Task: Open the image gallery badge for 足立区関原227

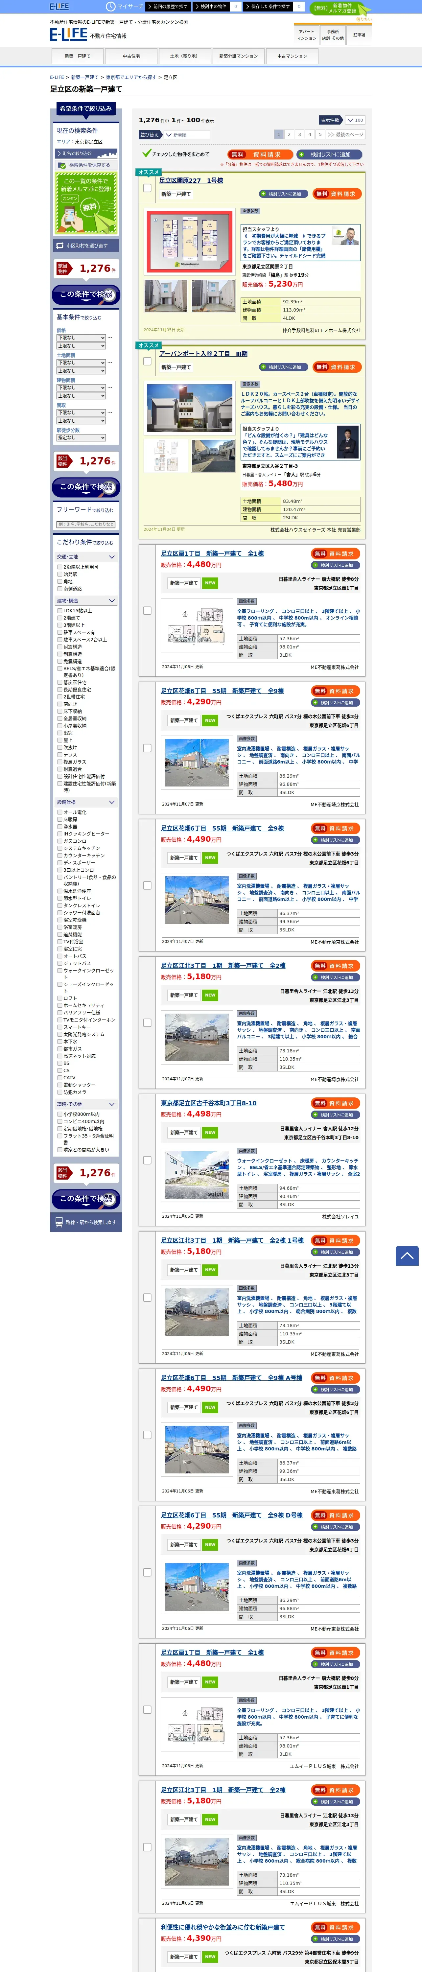Action: tap(250, 211)
